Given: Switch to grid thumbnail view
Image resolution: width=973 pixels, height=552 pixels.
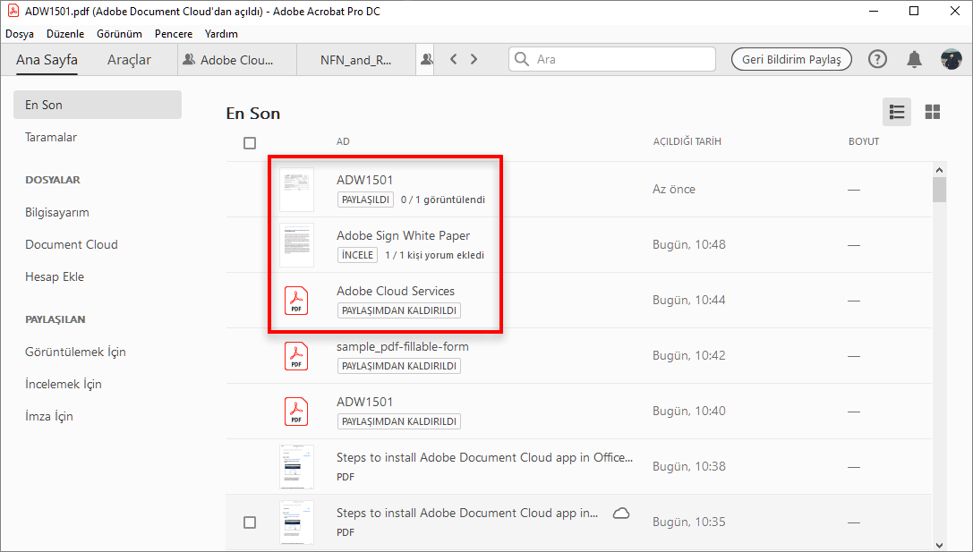Looking at the screenshot, I should pos(932,112).
